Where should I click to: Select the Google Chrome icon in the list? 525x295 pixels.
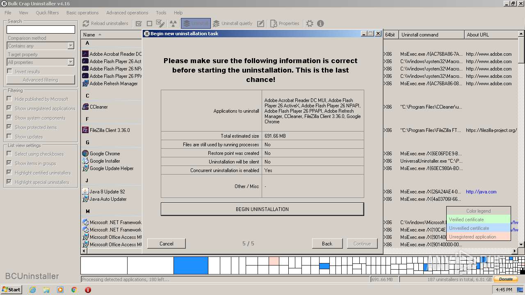coord(85,153)
